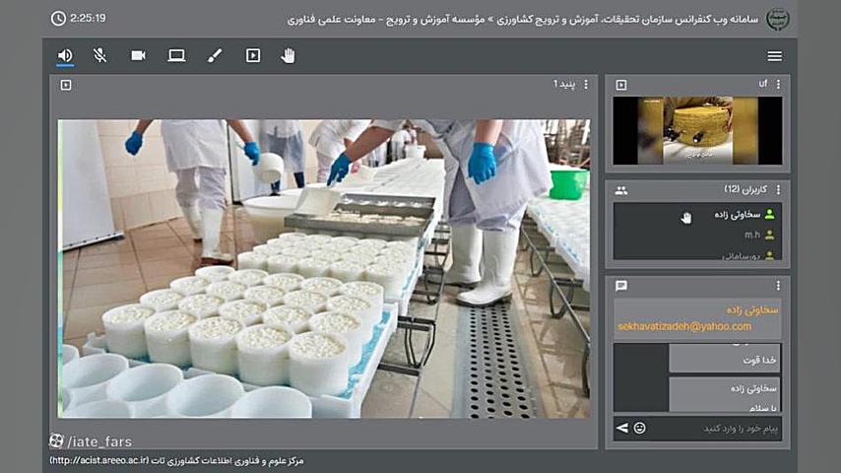Open options menu of chat panel
This screenshot has height=473, width=841.
[x=778, y=286]
